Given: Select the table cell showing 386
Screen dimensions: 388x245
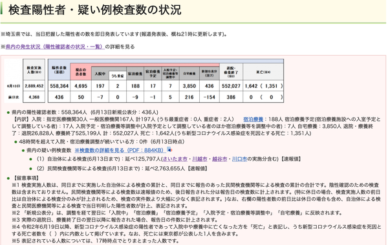Looking at the screenshot, I should click(x=231, y=97).
